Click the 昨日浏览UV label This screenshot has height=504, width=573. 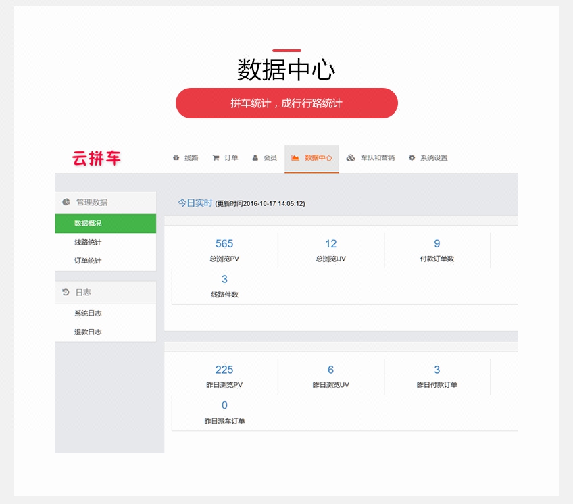click(x=330, y=385)
